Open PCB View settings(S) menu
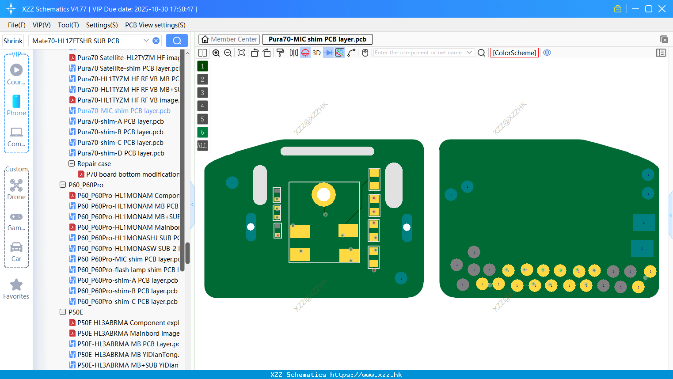This screenshot has width=673, height=379. [x=155, y=25]
